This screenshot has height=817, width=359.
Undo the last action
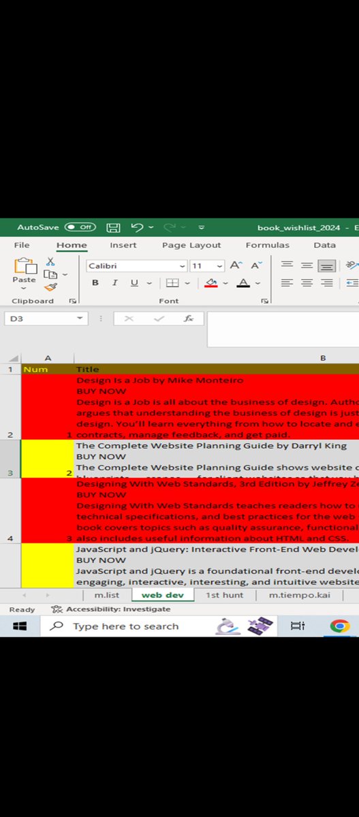137,227
